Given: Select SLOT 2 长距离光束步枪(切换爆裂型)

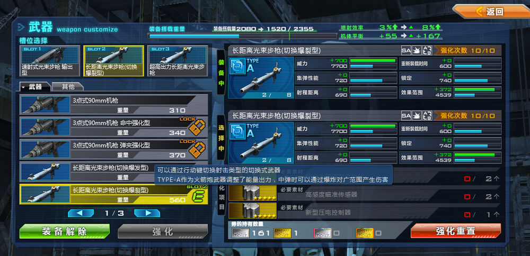Looking at the screenshot, I should 114,61.
